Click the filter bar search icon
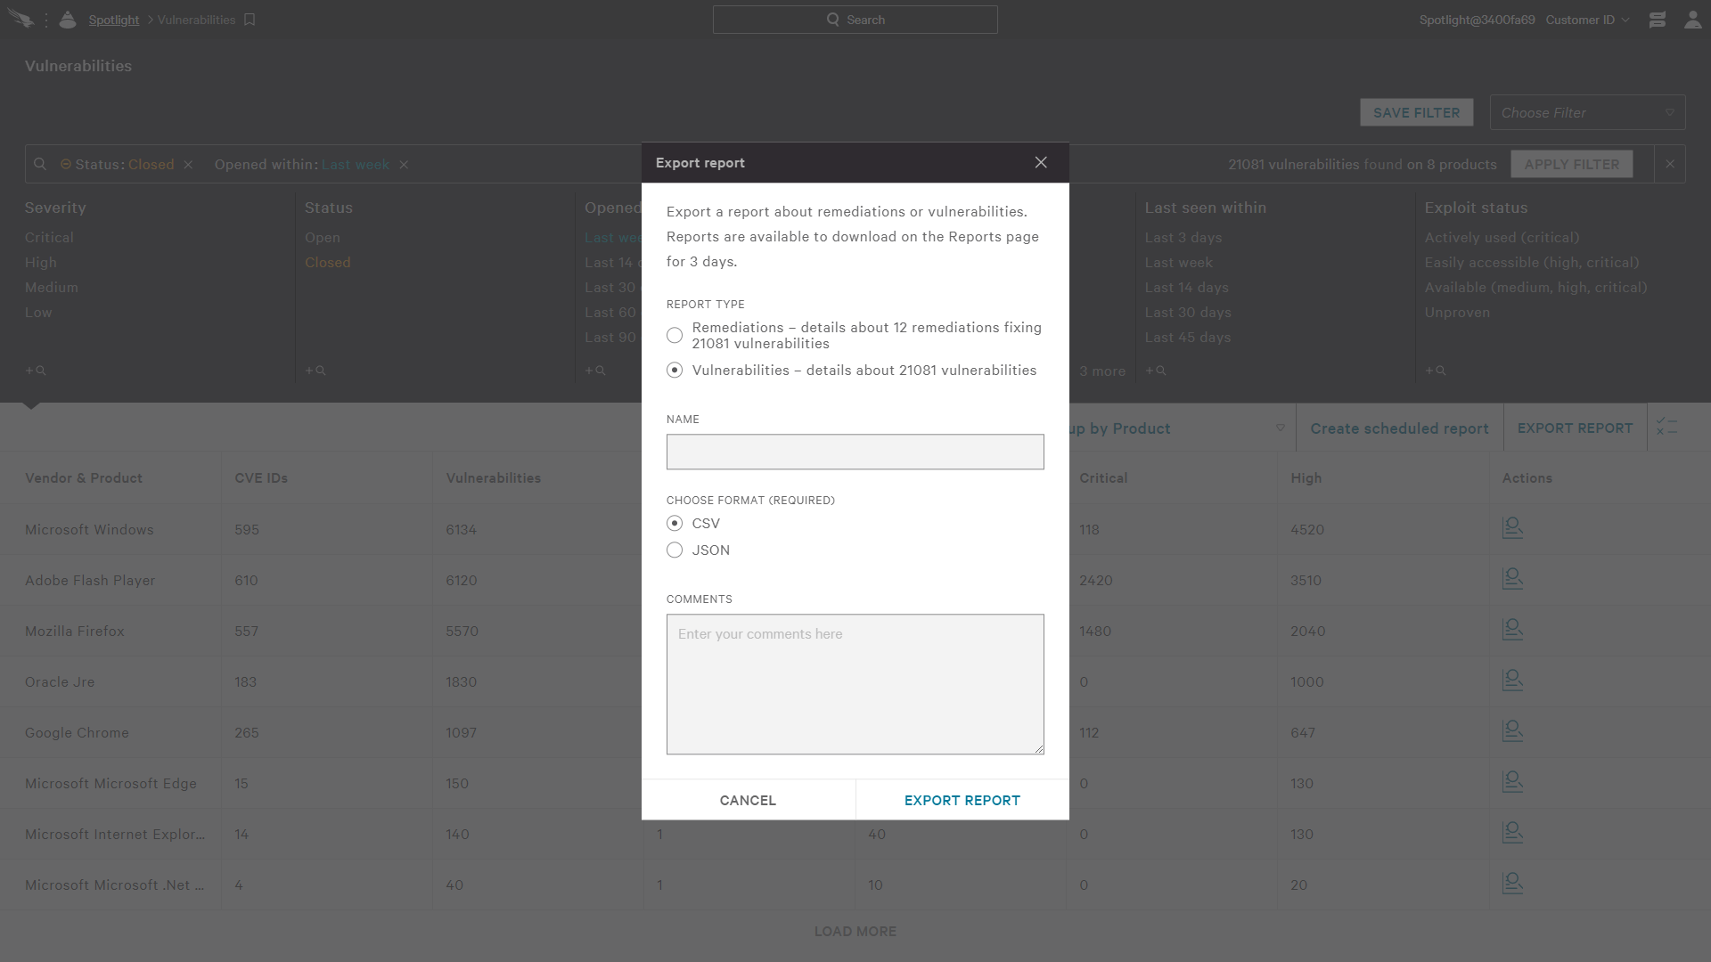The height and width of the screenshot is (962, 1711). (40, 164)
